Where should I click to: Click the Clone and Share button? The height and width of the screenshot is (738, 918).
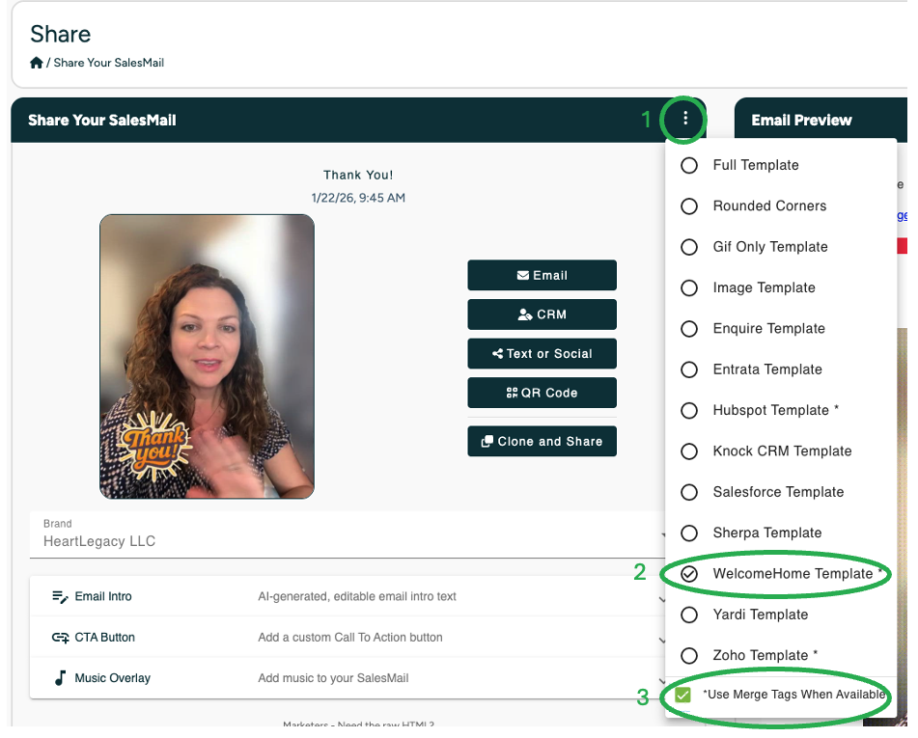pyautogui.click(x=542, y=442)
